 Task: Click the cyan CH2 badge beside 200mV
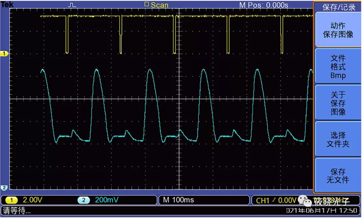coord(83,200)
